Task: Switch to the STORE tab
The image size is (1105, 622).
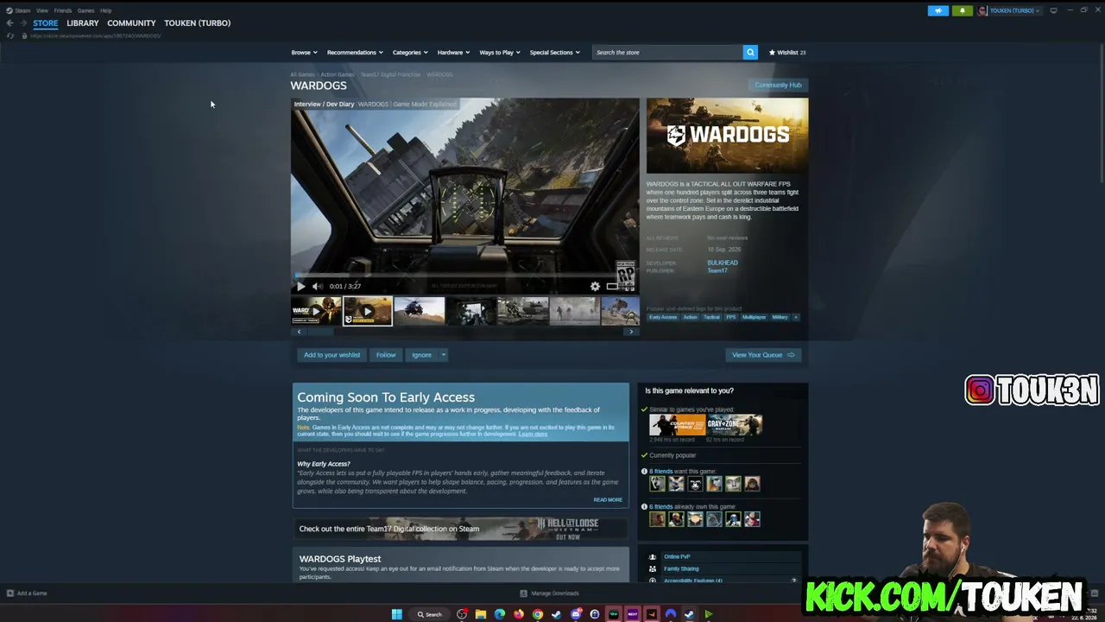Action: (46, 23)
